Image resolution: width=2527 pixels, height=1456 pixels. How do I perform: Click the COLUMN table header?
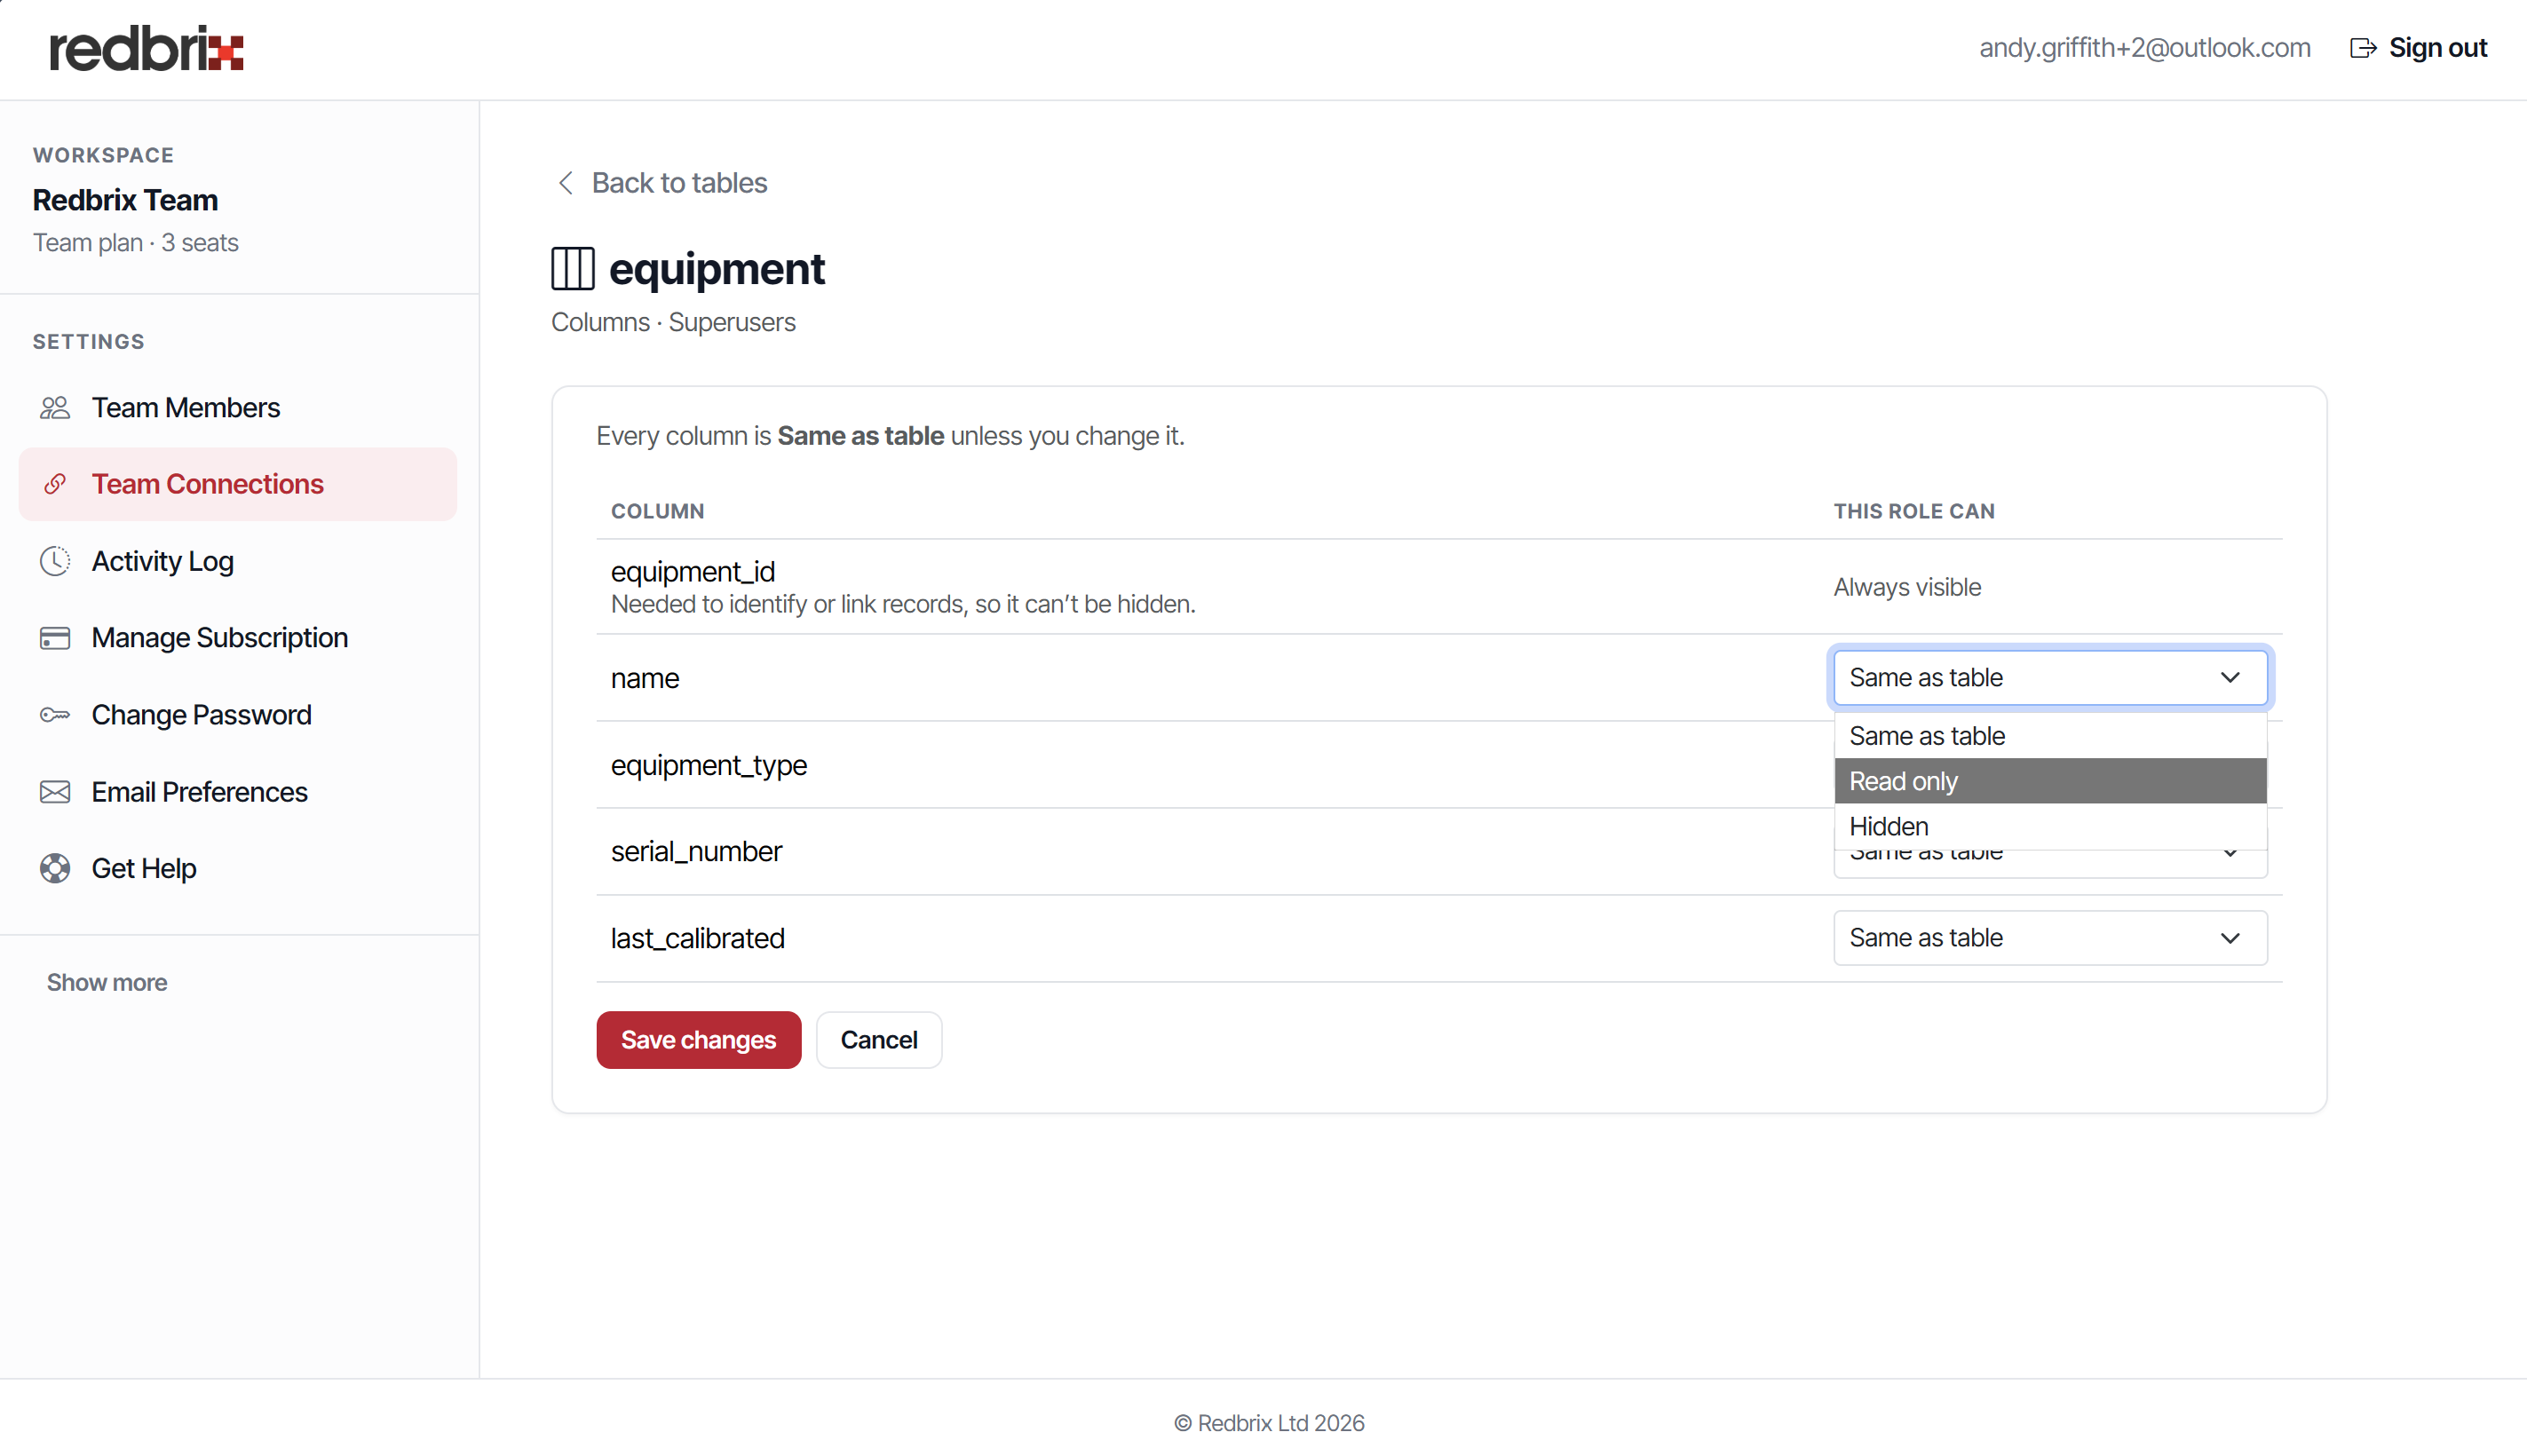tap(658, 511)
